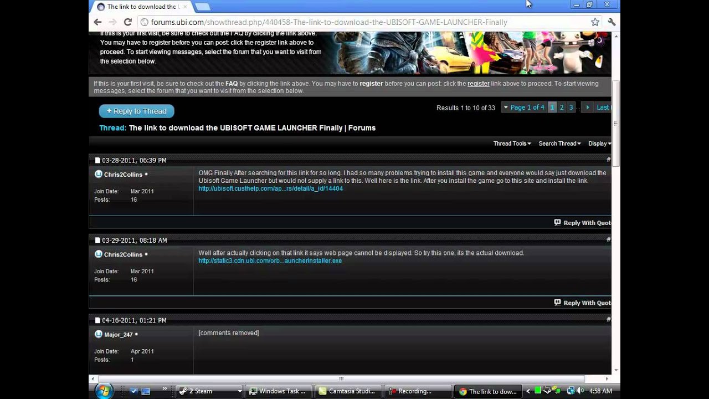Click the scroll right arrow of horizontal scrollbar
Image resolution: width=709 pixels, height=399 pixels.
point(607,379)
